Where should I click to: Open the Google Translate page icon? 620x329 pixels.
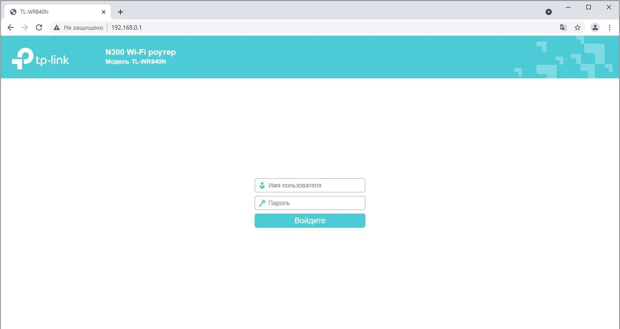click(x=563, y=27)
